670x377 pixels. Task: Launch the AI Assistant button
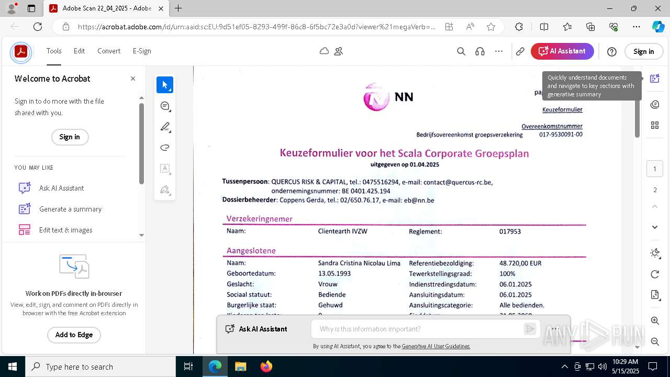562,51
